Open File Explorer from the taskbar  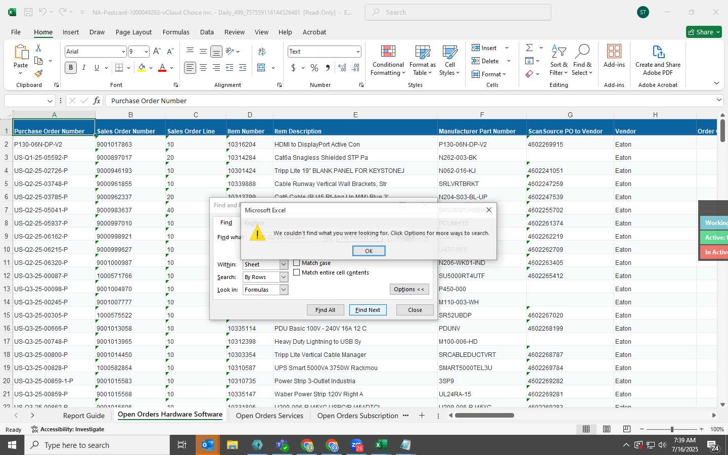233,445
